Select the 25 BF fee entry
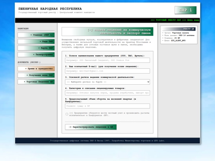215x161 pixels. click(171, 38)
